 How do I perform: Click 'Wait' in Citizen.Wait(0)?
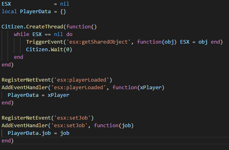click(x=57, y=50)
